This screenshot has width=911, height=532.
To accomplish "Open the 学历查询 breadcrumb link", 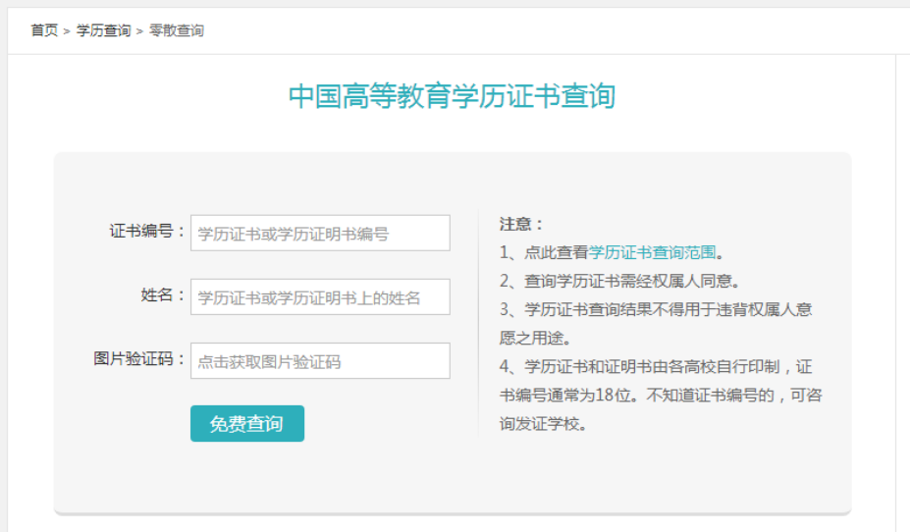I will tap(103, 30).
